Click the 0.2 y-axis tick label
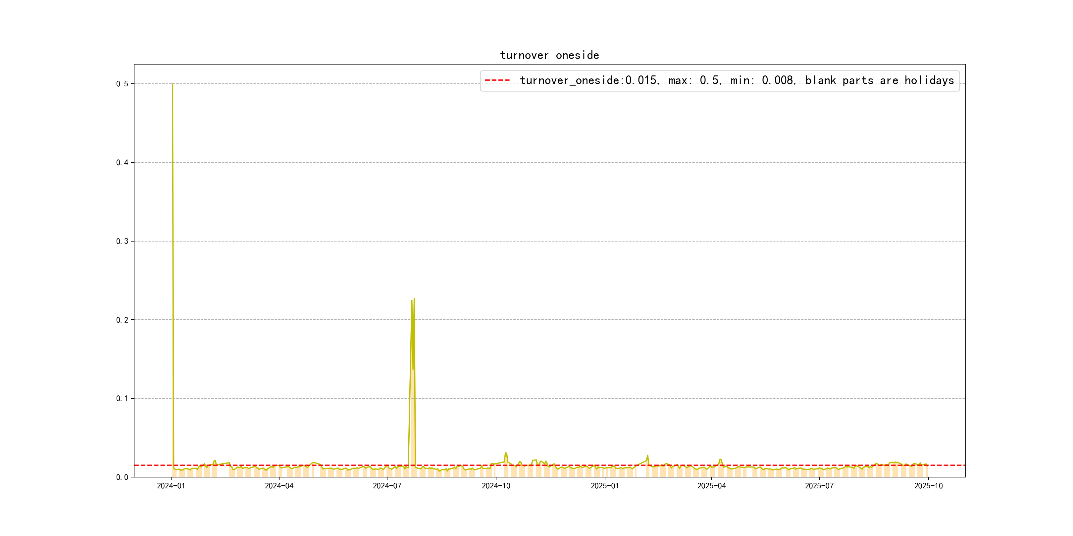Image resolution: width=1073 pixels, height=536 pixels. (x=122, y=320)
